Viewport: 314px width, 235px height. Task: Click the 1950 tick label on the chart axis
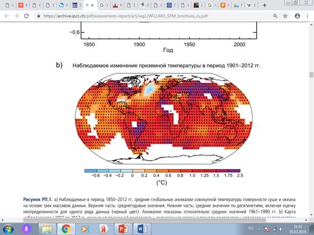click(x=189, y=44)
